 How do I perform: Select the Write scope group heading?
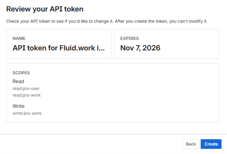point(18,106)
